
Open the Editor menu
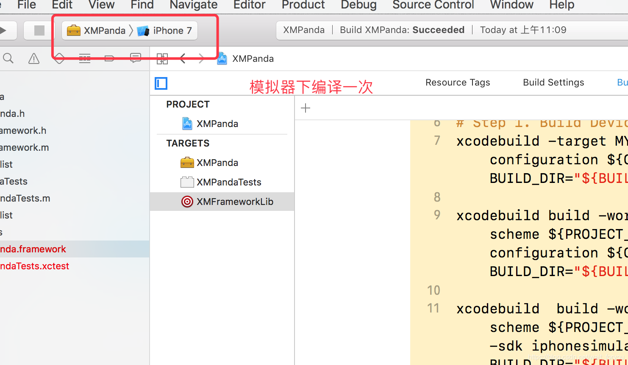[249, 5]
